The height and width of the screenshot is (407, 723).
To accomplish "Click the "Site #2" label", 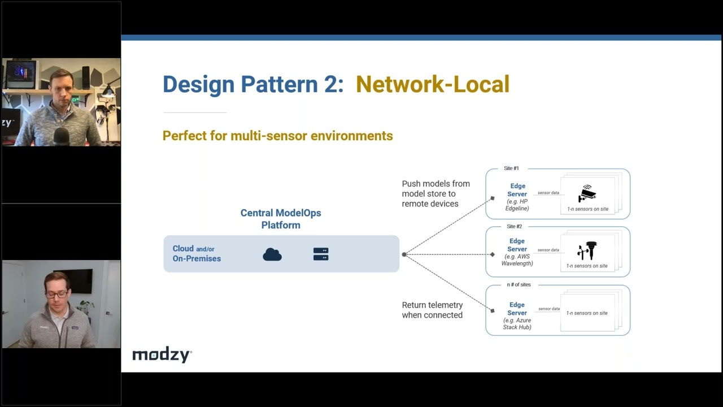I will point(514,226).
